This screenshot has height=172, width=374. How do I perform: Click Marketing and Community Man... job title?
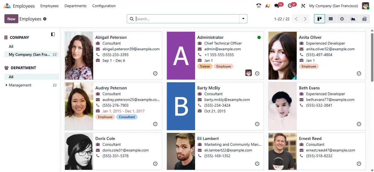[x=233, y=144]
